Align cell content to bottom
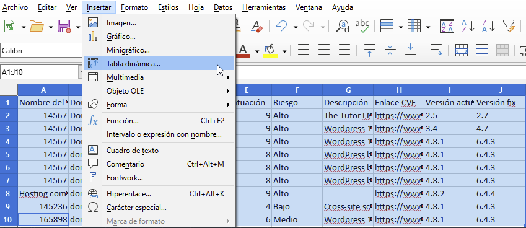 pos(410,51)
